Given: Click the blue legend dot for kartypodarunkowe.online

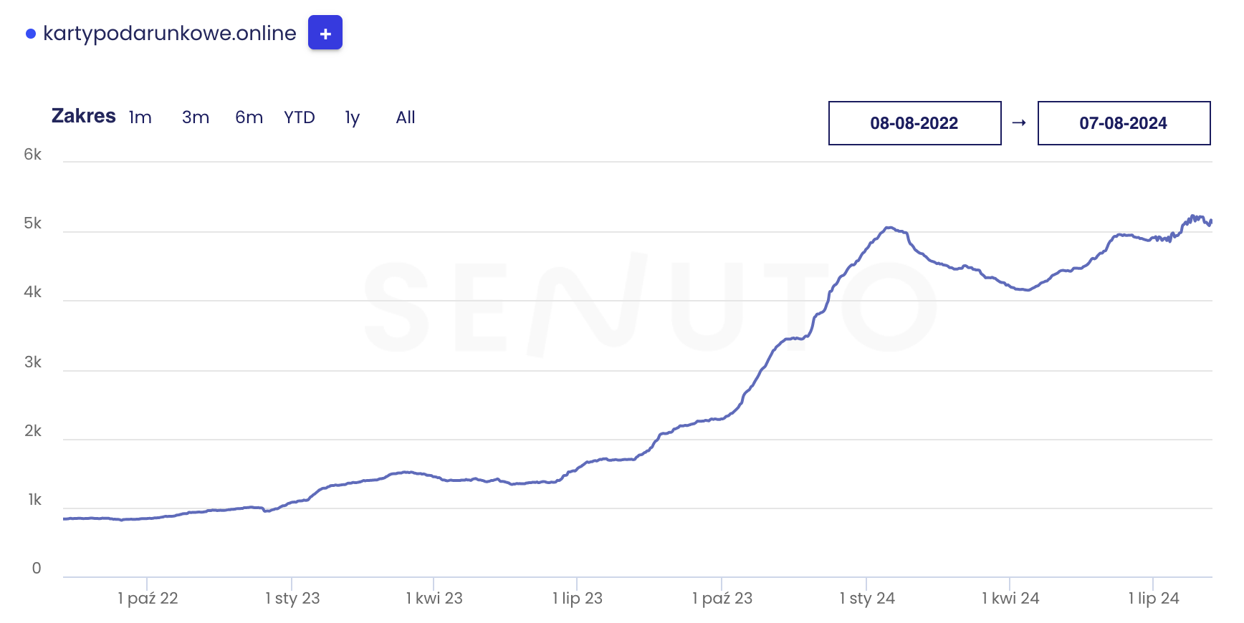Looking at the screenshot, I should tap(31, 34).
